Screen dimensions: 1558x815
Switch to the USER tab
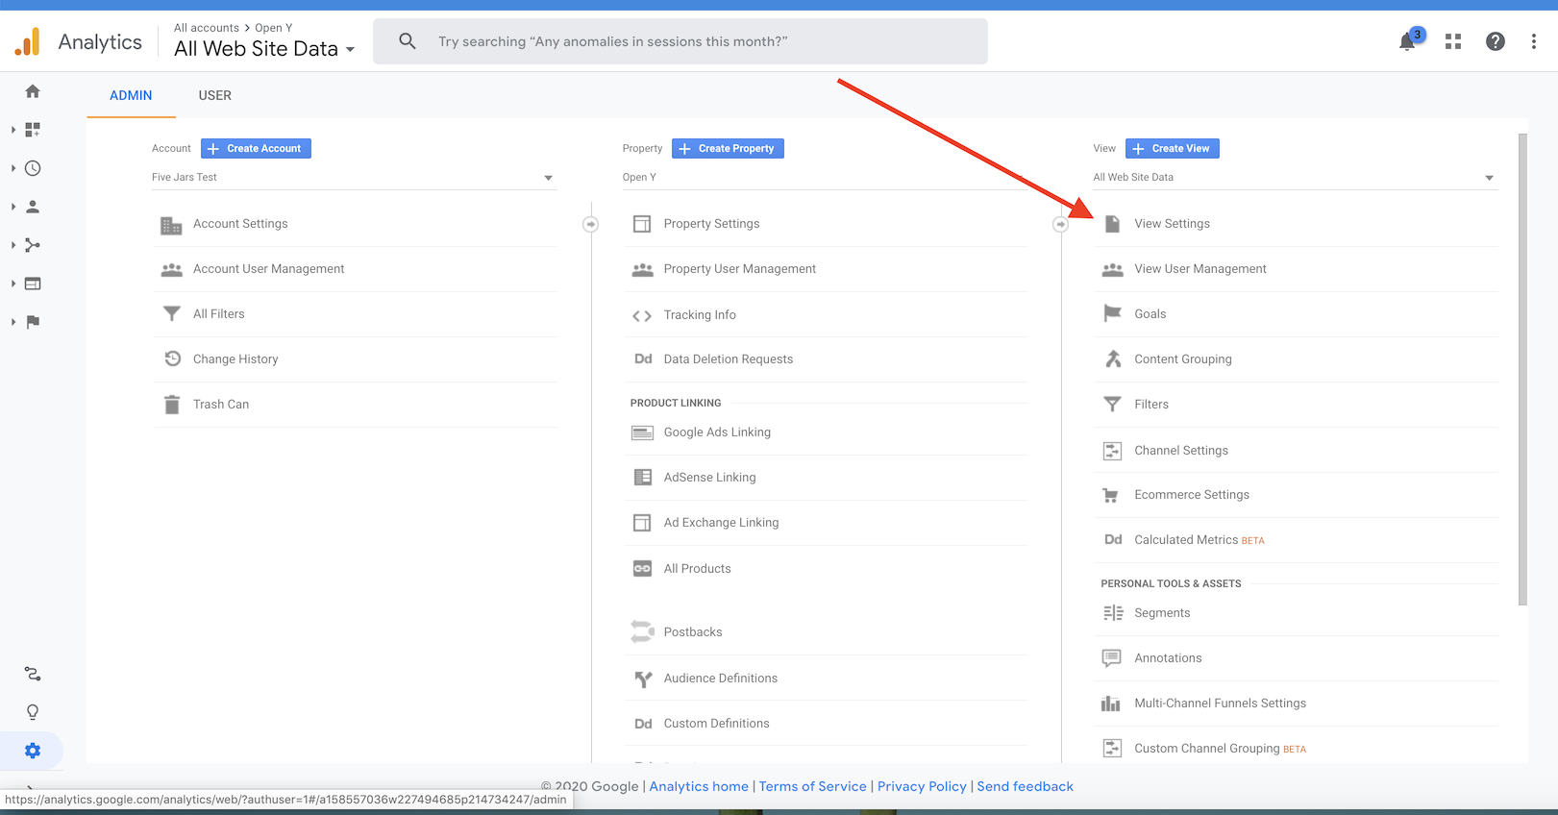coord(215,95)
